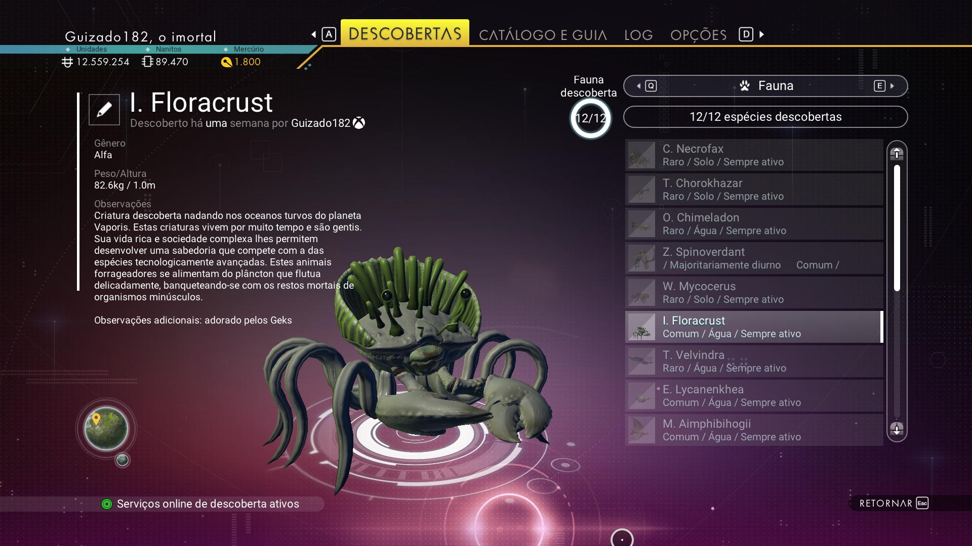
Task: Click the pencil rename icon
Action: point(104,109)
